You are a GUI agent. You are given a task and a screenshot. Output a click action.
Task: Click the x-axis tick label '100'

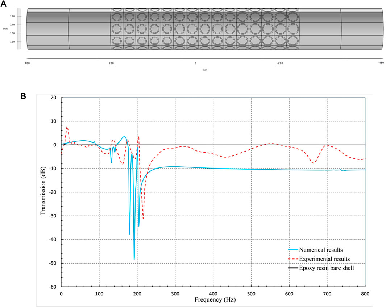(x=99, y=294)
